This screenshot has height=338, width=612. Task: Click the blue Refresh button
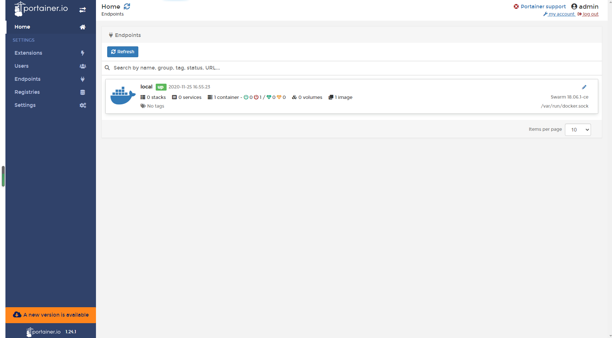point(123,52)
